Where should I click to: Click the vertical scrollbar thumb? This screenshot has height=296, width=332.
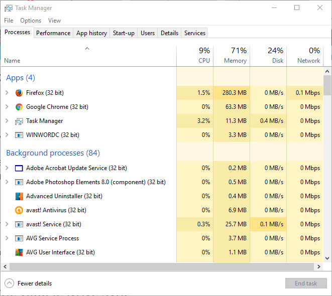tap(327, 85)
